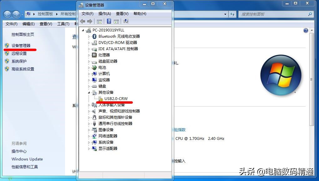Click the Scan for hardware changes icon

pos(126,21)
